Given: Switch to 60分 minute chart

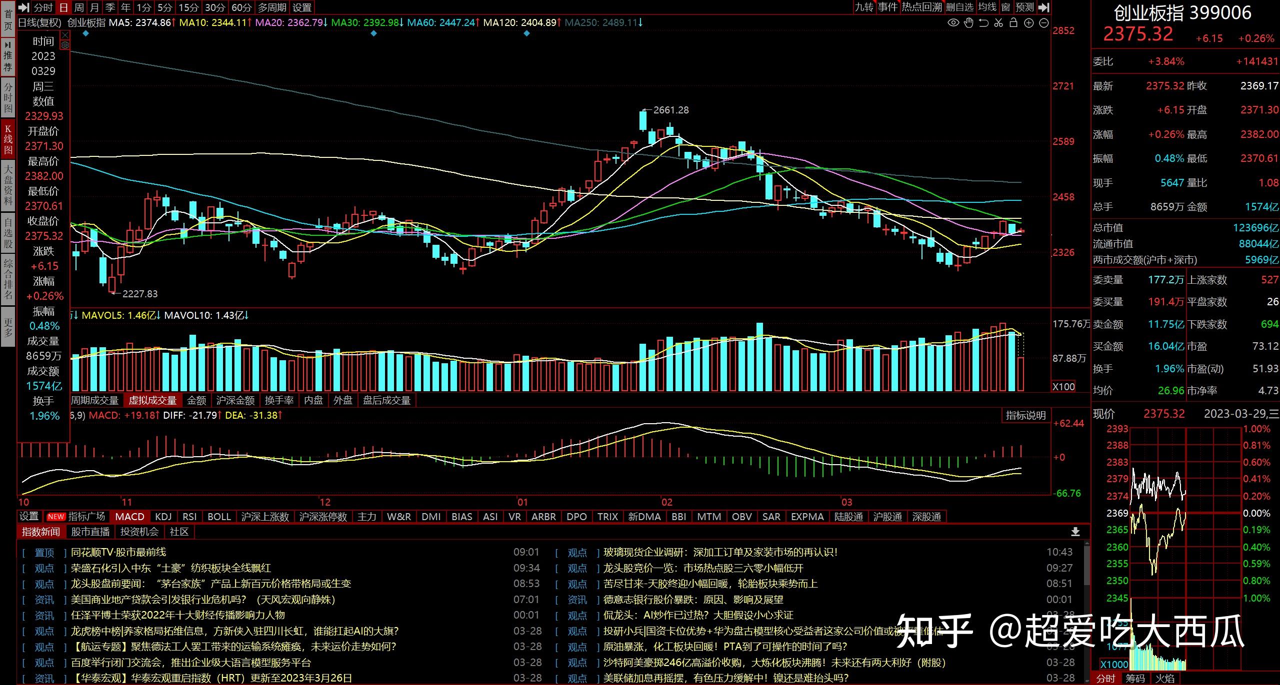Looking at the screenshot, I should click(241, 7).
